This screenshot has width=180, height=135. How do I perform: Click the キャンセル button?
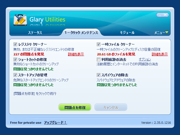111,107
